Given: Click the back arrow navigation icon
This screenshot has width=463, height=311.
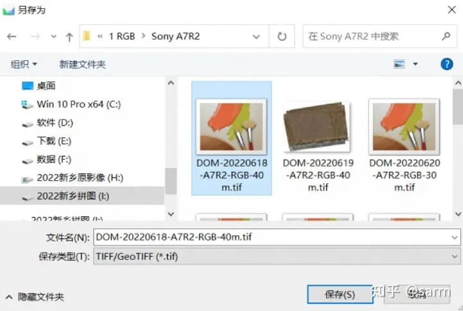Looking at the screenshot, I should pos(12,37).
